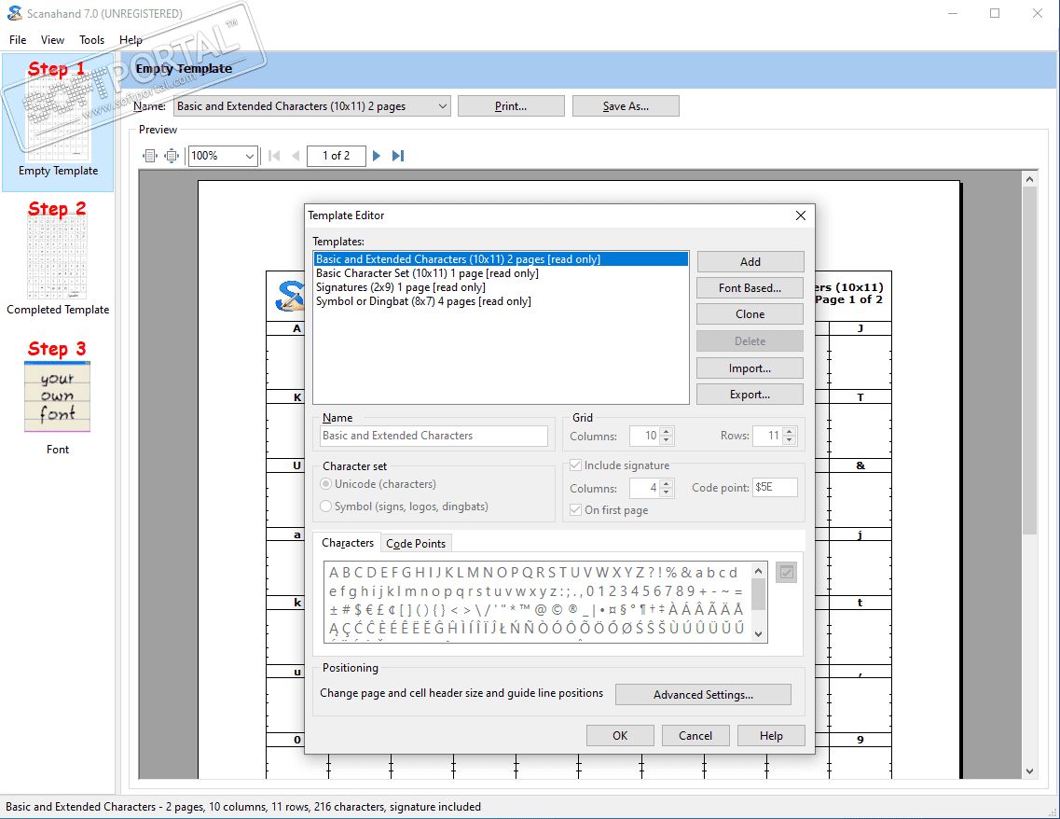Image resolution: width=1060 pixels, height=819 pixels.
Task: Toggle Include signature checkbox
Action: point(575,465)
